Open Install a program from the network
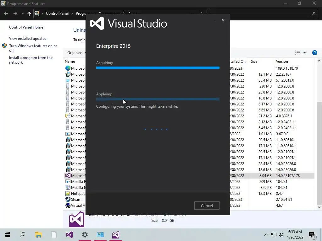This screenshot has width=322, height=241. (x=31, y=60)
